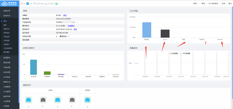
Task: Open 认证管理 in the sidebar
Action: 7,101
